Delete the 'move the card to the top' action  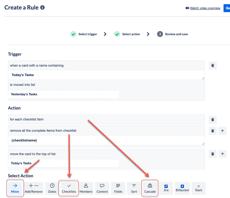point(213,154)
